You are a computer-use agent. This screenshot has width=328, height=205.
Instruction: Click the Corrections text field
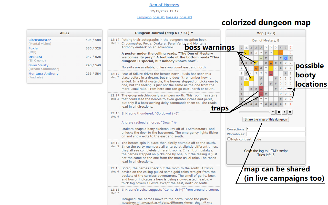pos(275,129)
